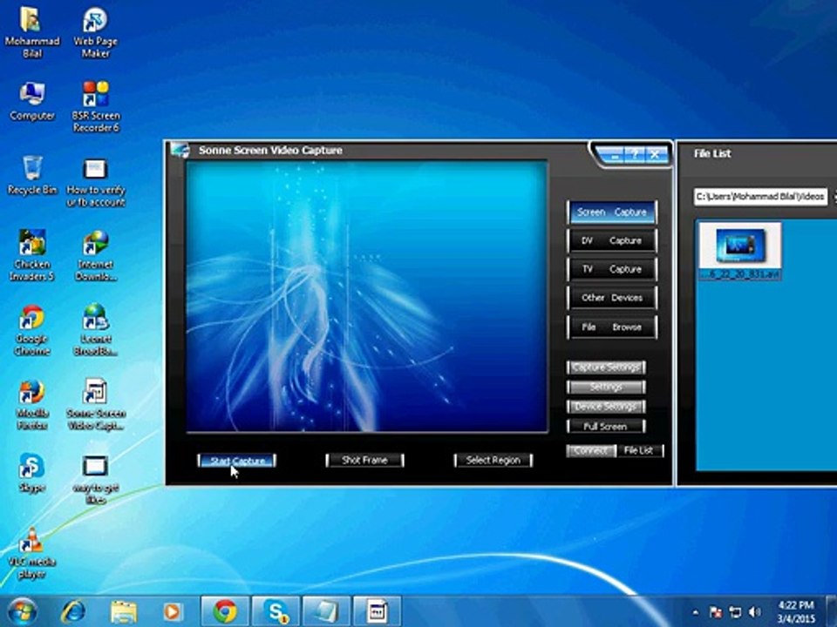Open the Mohammad Bilal folder icon
Screen dimensions: 837x627
pyautogui.click(x=31, y=32)
